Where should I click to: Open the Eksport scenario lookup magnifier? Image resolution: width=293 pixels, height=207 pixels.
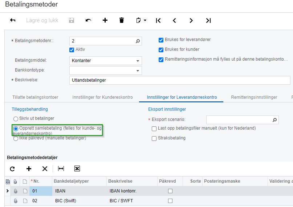pos(274,120)
